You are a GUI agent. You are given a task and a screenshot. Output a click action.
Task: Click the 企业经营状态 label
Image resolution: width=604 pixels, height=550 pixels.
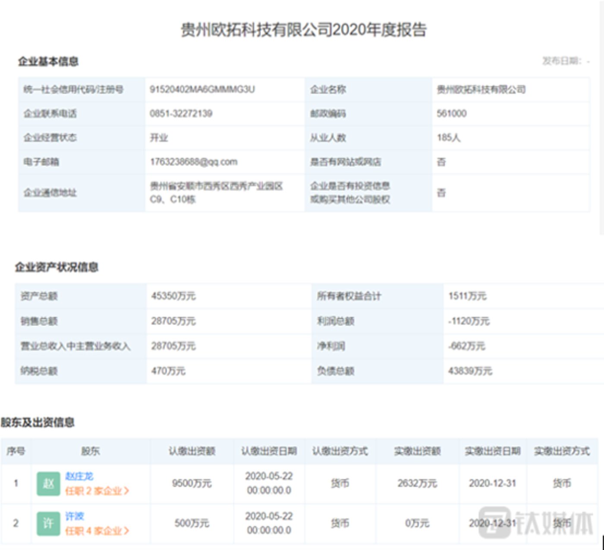[x=50, y=137]
